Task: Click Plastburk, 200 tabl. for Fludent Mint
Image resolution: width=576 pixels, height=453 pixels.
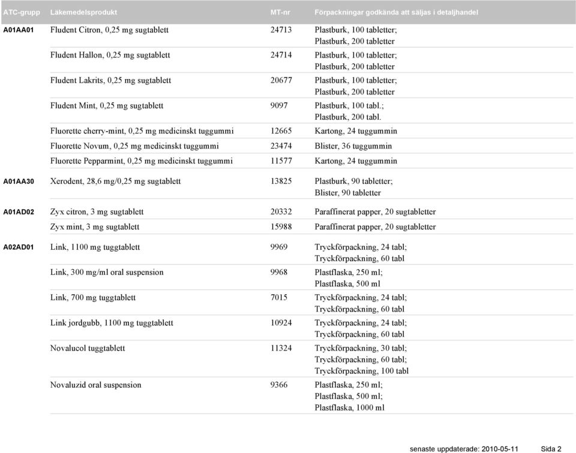Action: (x=348, y=117)
